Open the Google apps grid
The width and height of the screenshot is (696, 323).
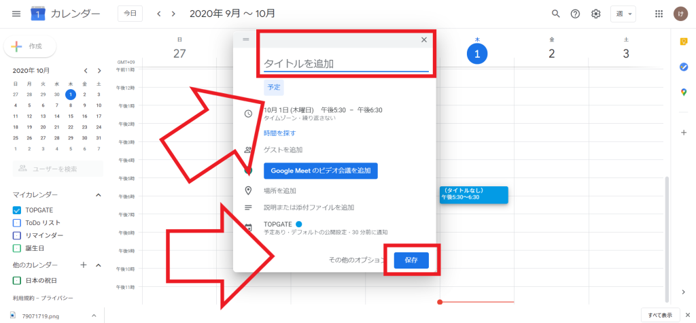tap(659, 14)
